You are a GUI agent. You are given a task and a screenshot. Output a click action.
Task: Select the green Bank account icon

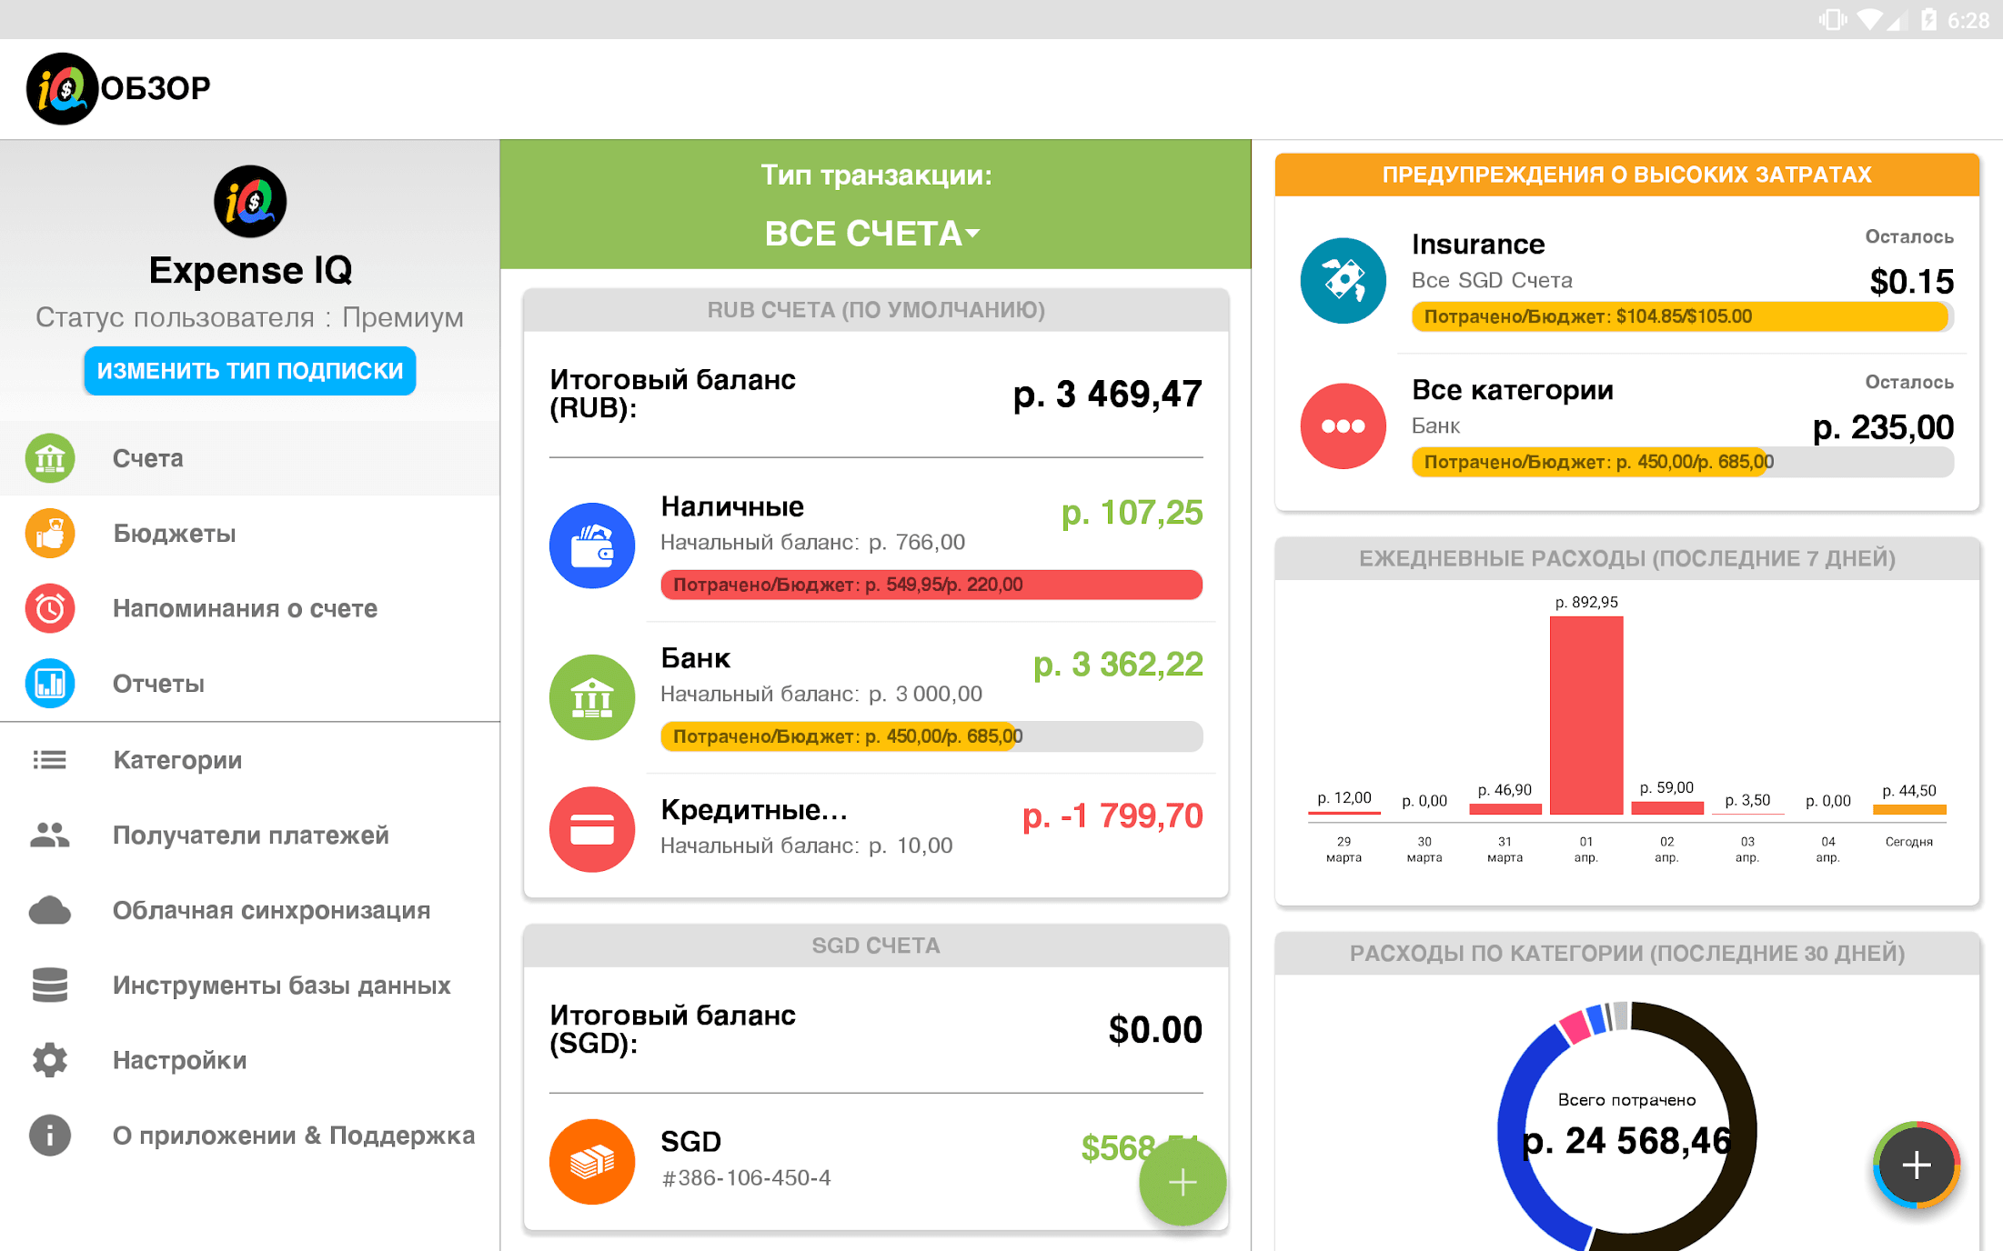592,697
